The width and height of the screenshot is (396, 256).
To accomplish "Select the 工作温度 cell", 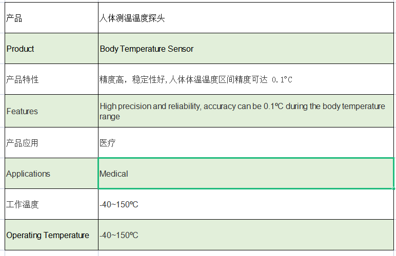I will click(x=51, y=204).
